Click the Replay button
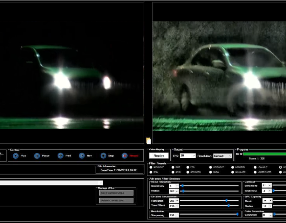286x223 pixels. tap(159, 156)
